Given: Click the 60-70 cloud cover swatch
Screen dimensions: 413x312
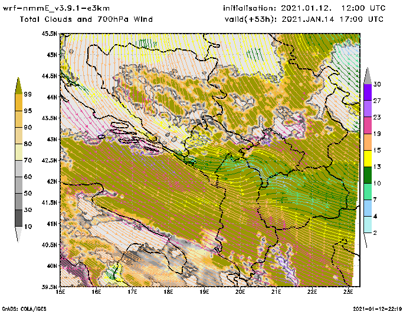Looking at the screenshot, I should click(18, 168).
